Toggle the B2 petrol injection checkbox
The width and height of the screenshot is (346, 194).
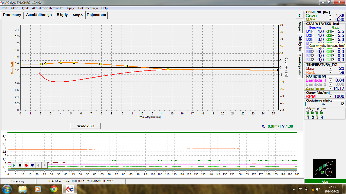click(313, 35)
